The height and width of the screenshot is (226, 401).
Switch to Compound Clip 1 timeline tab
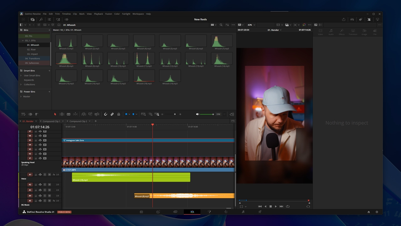[x=51, y=121]
